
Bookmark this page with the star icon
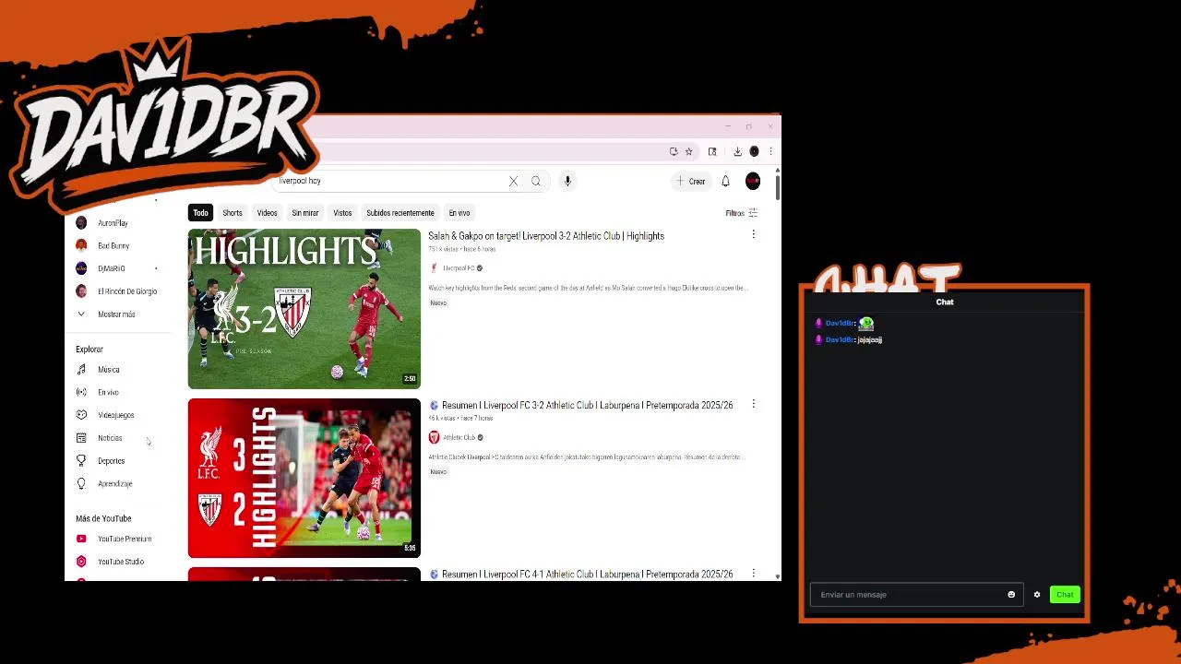click(x=688, y=151)
